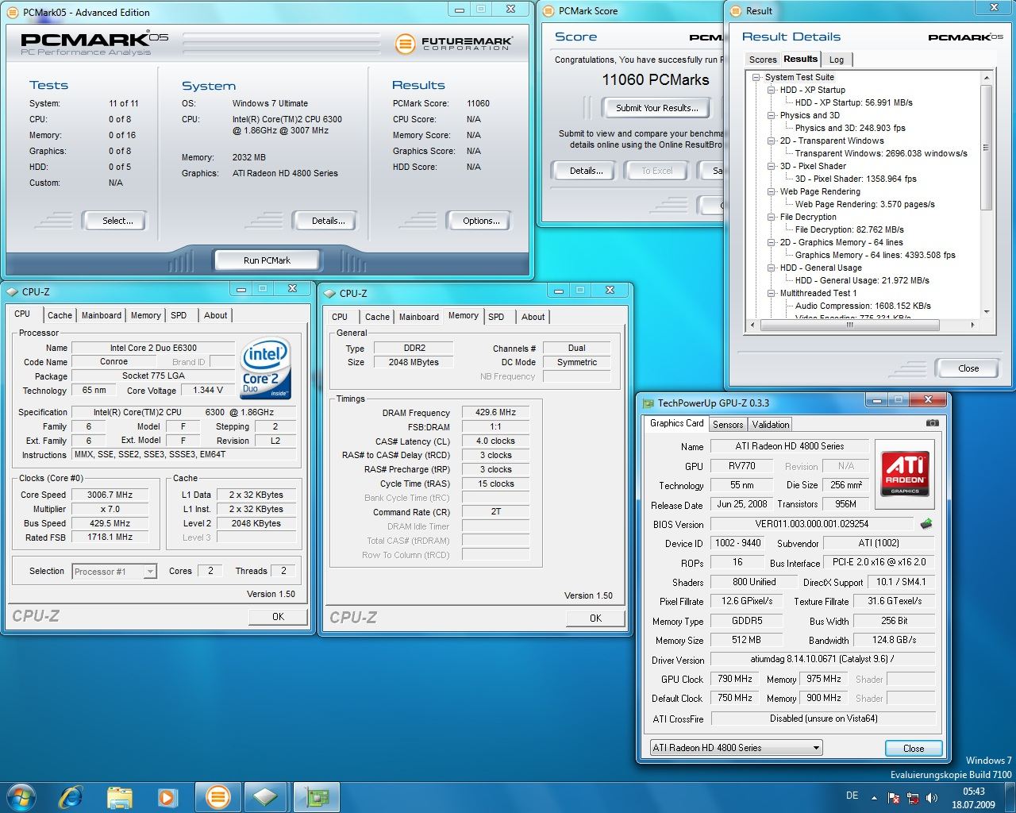Click the Core Speed value 3006.7 MHz
The height and width of the screenshot is (813, 1016).
tap(110, 495)
